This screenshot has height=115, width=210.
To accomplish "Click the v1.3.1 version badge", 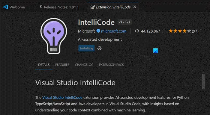I will point(124,22).
